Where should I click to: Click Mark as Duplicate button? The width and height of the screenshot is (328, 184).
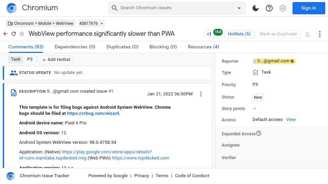(x=278, y=34)
